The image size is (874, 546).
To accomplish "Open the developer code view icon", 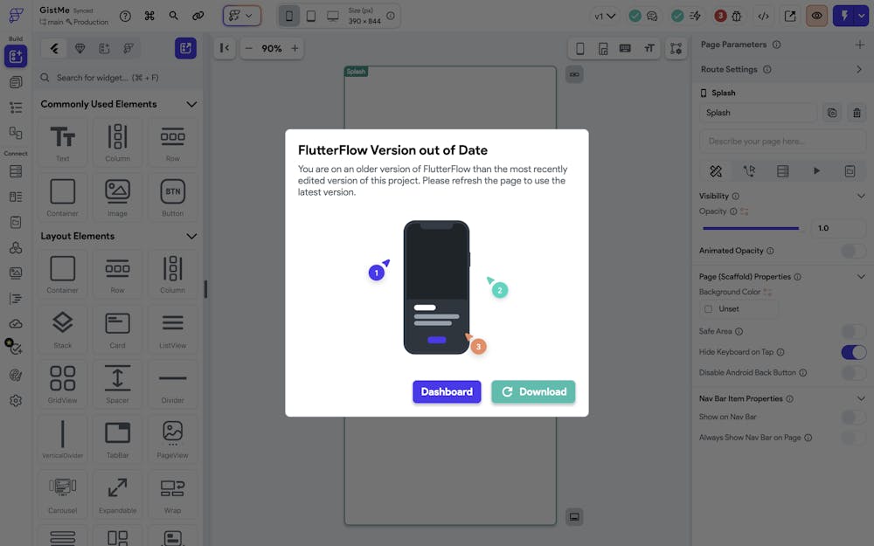I will [763, 16].
